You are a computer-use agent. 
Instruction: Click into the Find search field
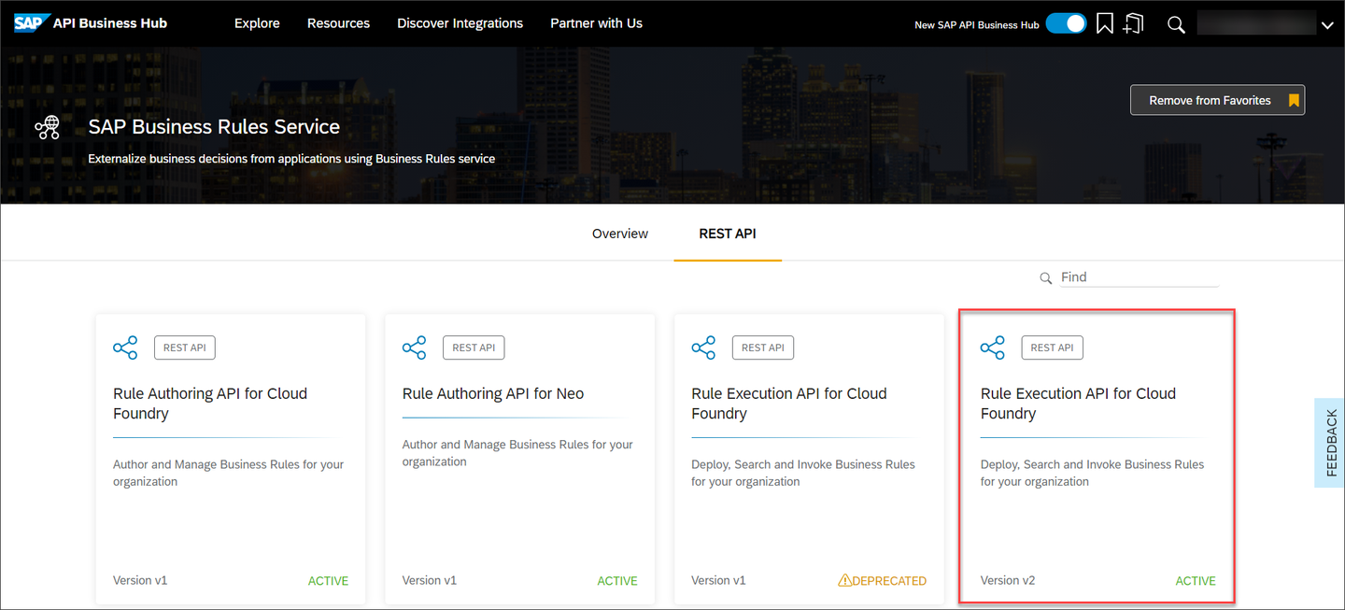pos(1139,277)
